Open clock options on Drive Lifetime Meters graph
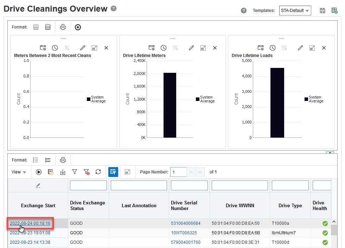This screenshot has width=345, height=248. coord(164,48)
